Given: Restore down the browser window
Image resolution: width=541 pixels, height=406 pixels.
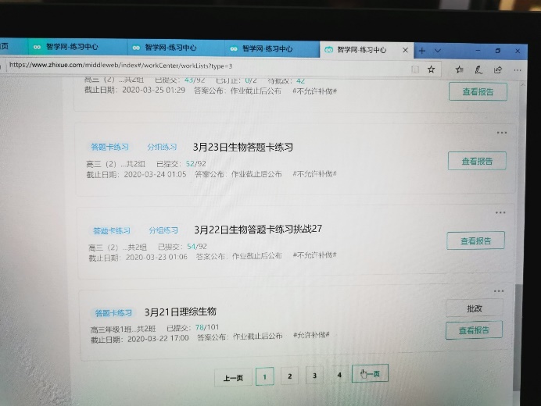Looking at the screenshot, I should [x=497, y=51].
